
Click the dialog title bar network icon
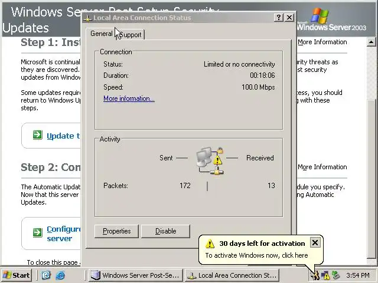88,18
